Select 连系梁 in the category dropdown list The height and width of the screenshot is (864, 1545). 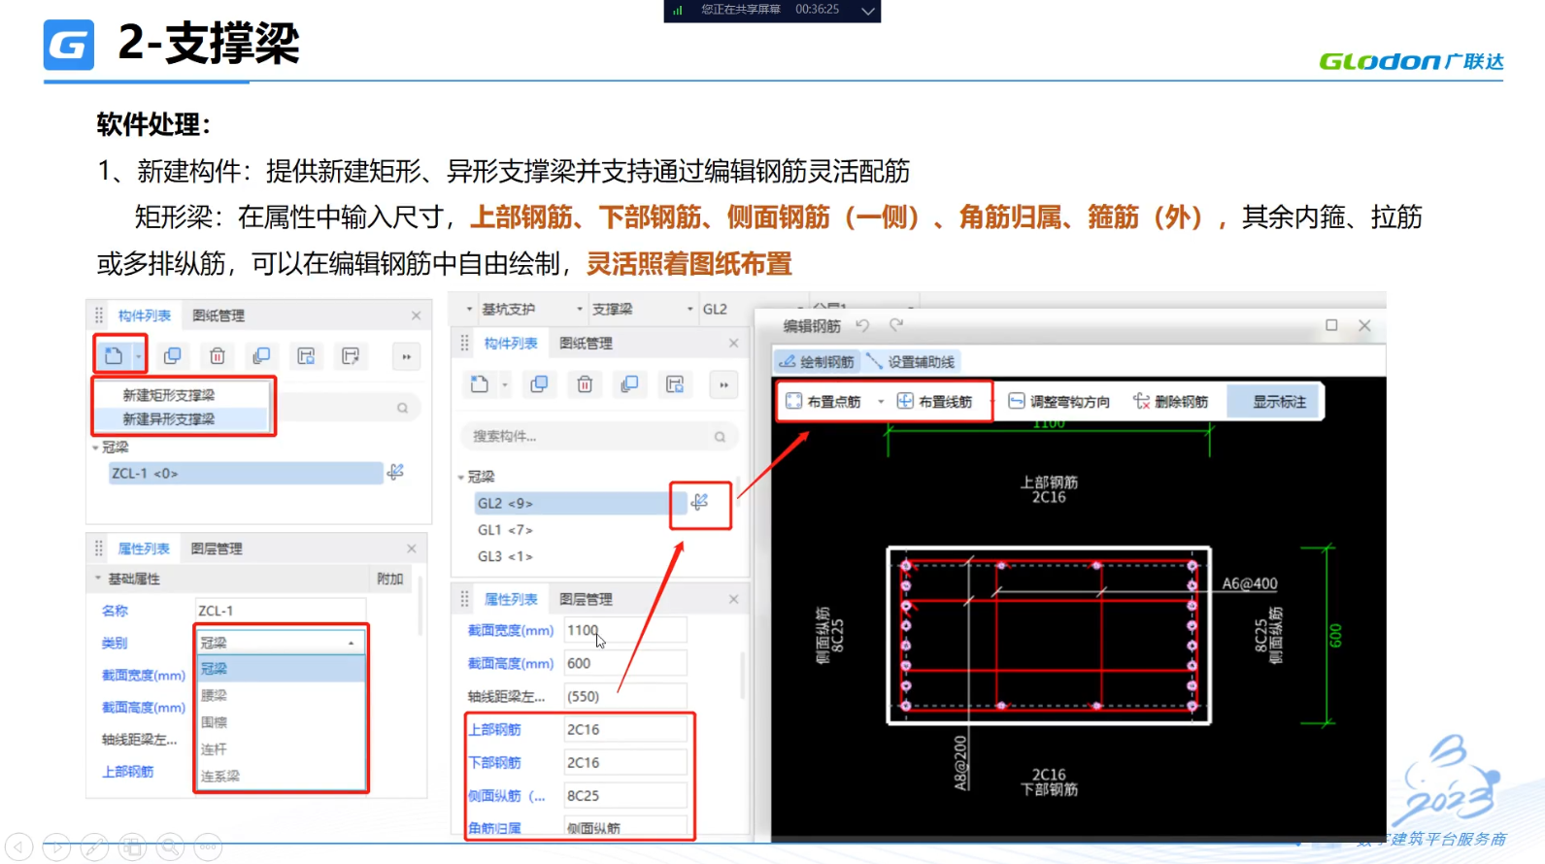point(281,777)
